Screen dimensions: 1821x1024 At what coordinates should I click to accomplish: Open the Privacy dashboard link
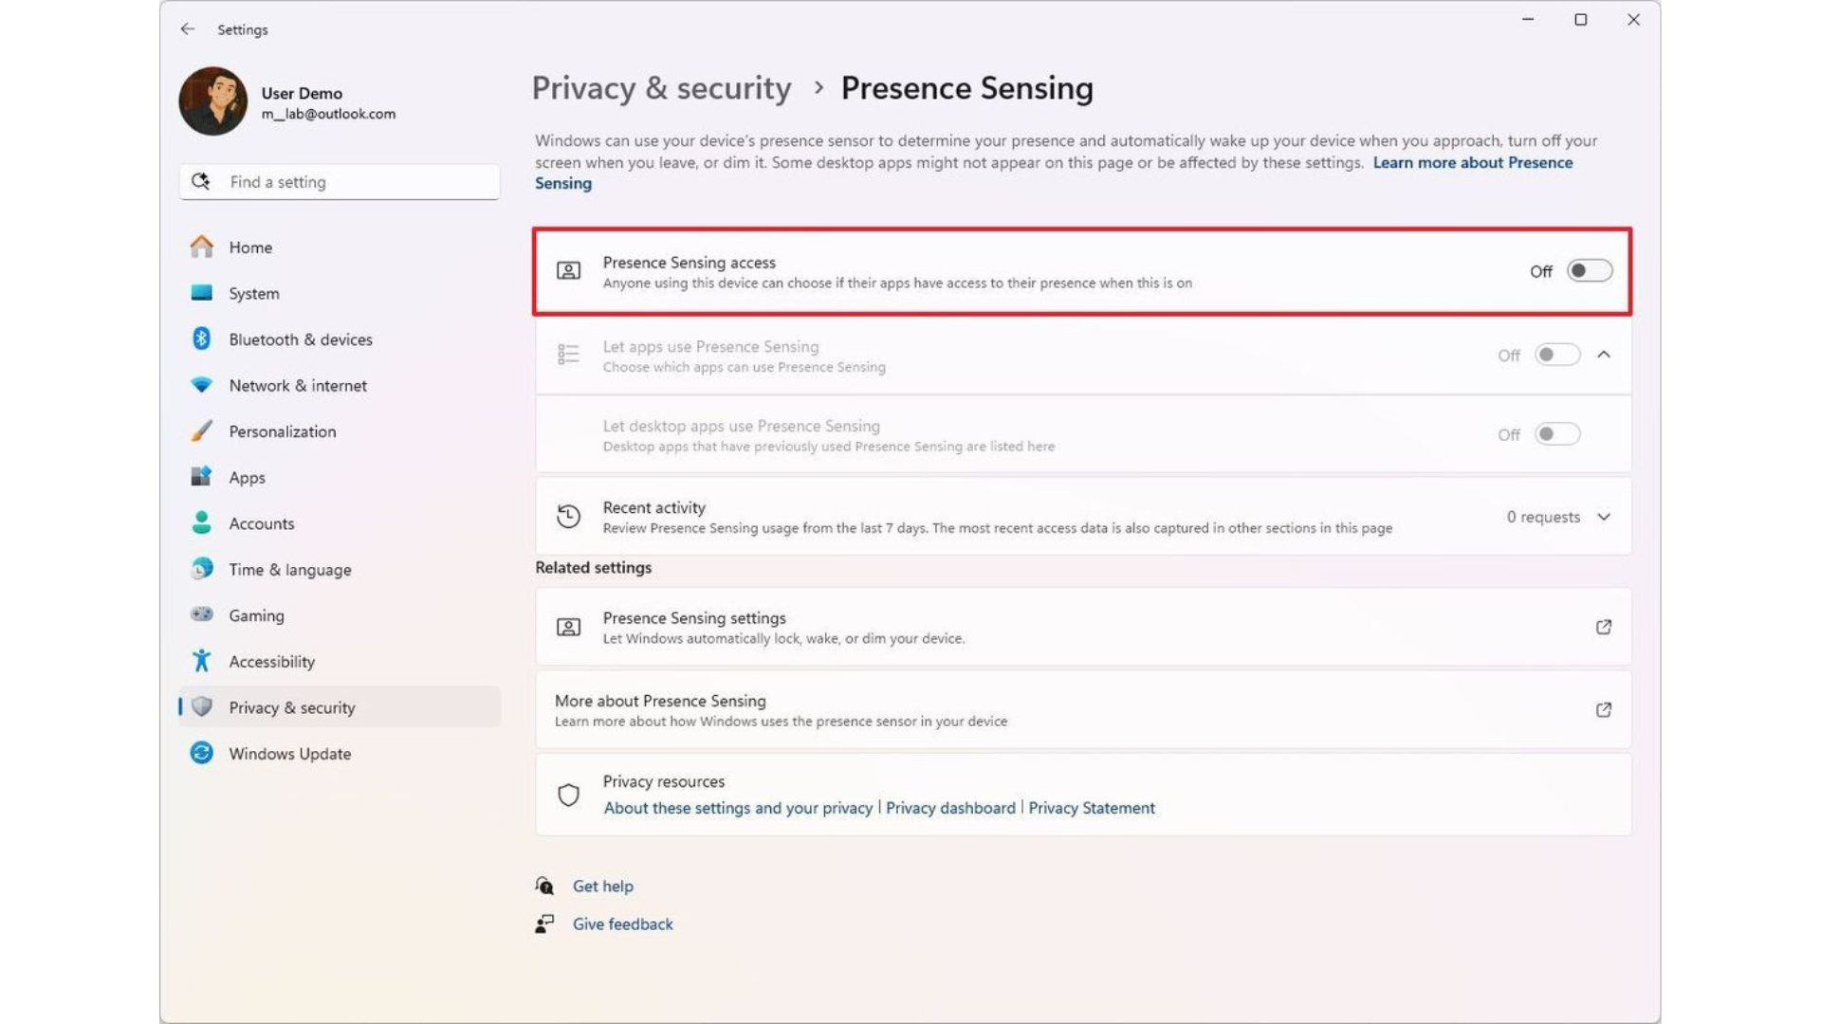click(950, 807)
